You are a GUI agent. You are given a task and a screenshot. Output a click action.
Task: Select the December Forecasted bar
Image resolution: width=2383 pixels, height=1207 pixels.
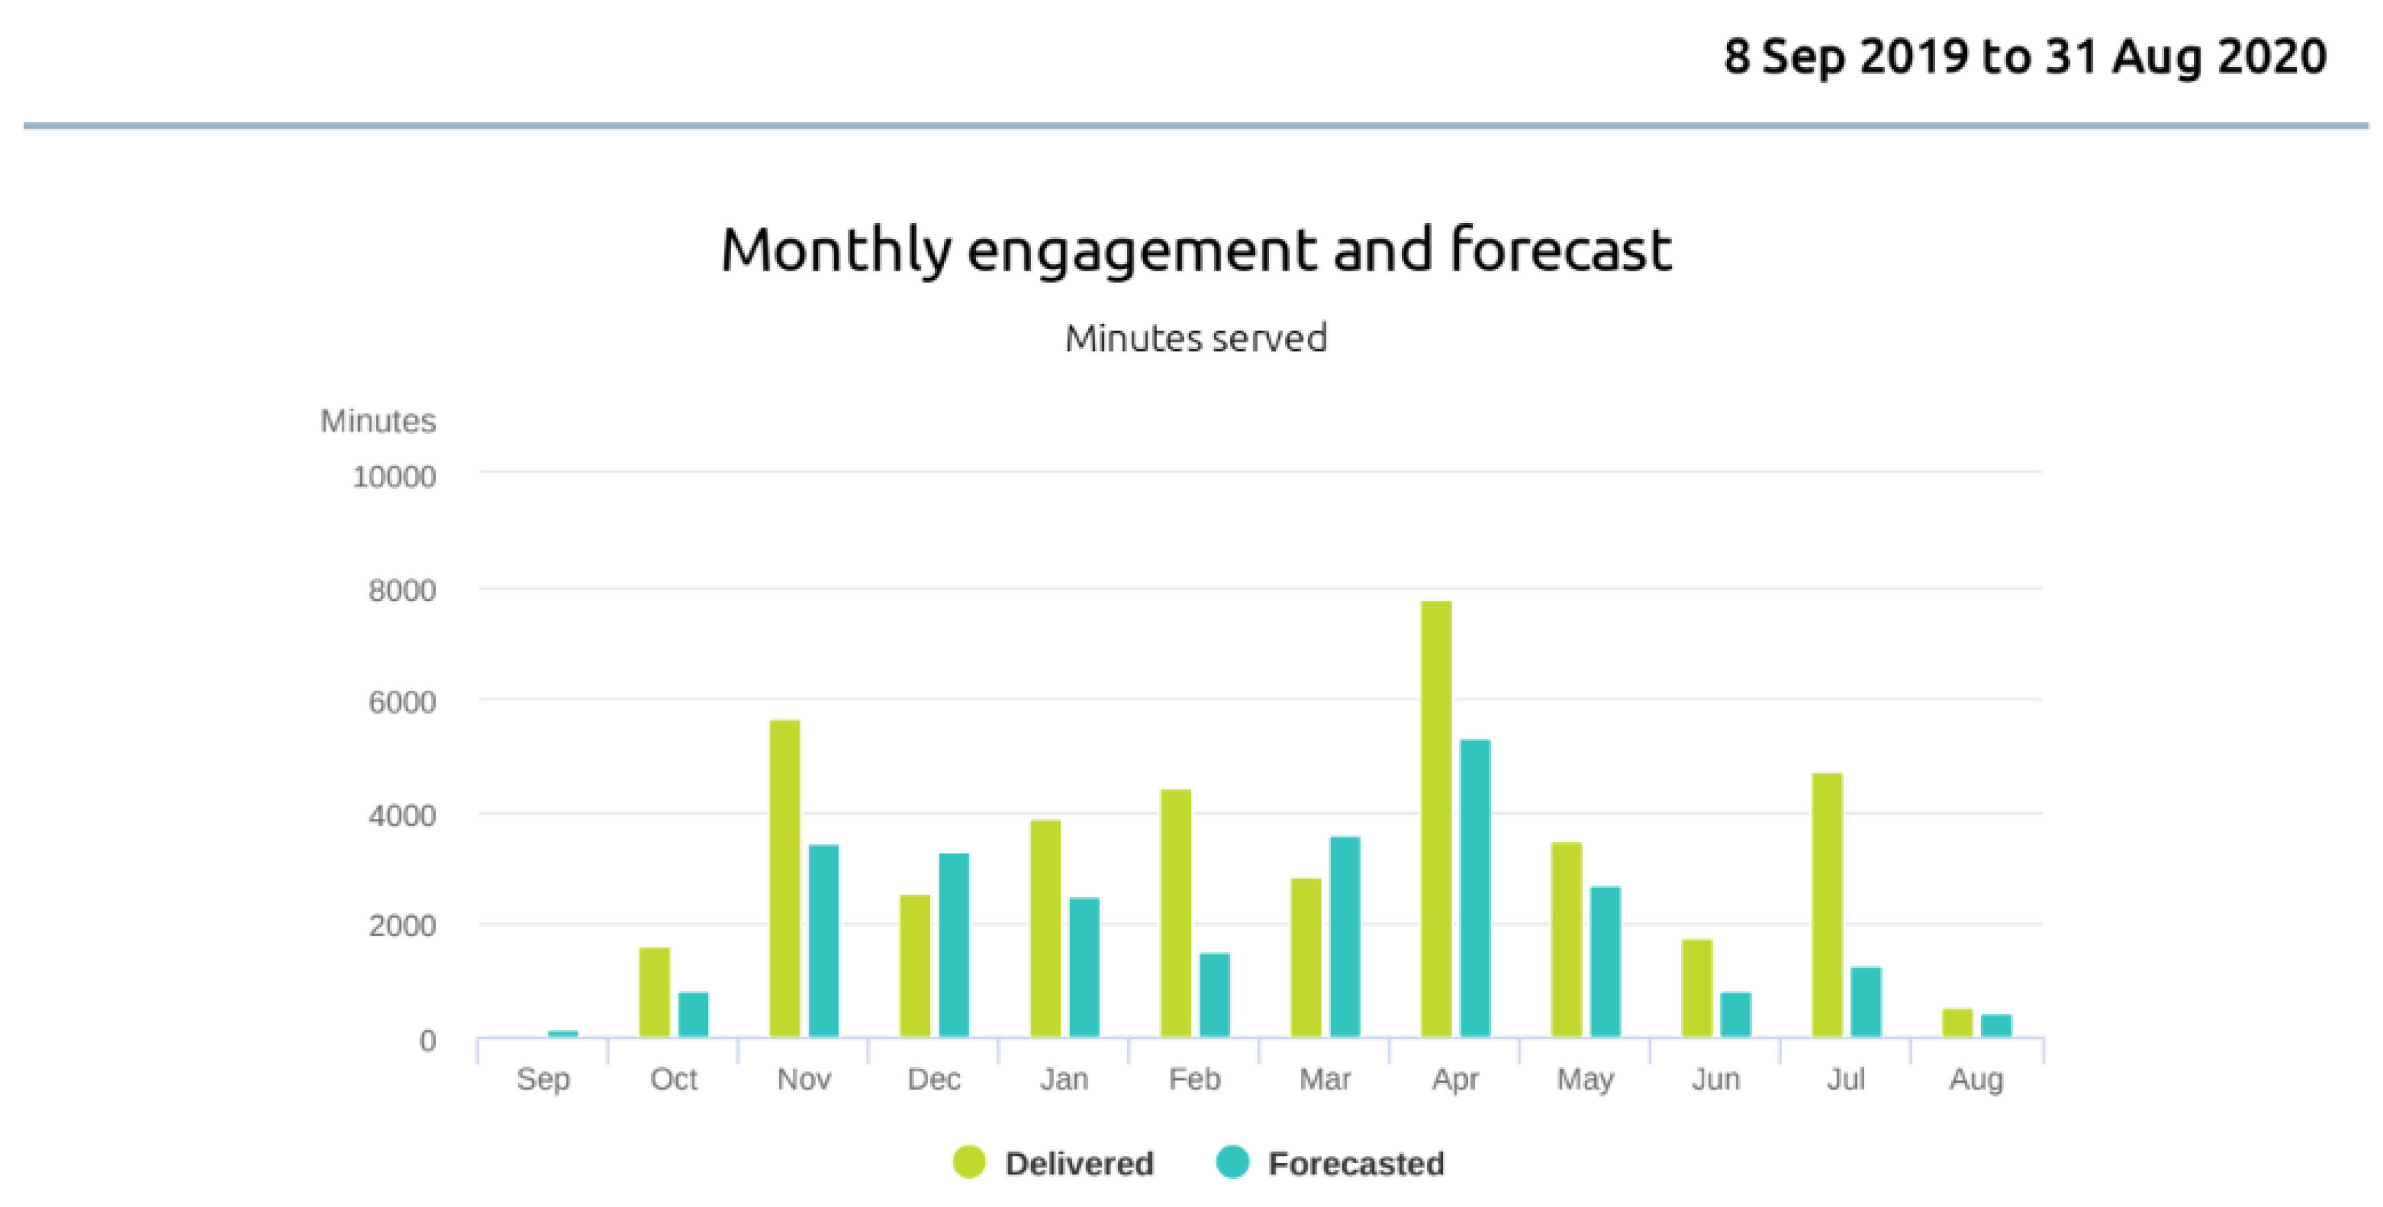pyautogui.click(x=954, y=945)
